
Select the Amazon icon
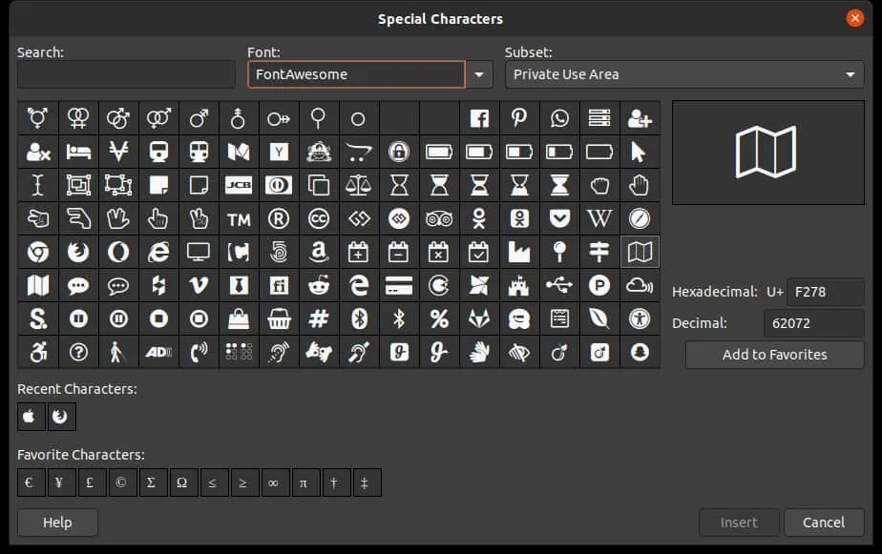319,252
